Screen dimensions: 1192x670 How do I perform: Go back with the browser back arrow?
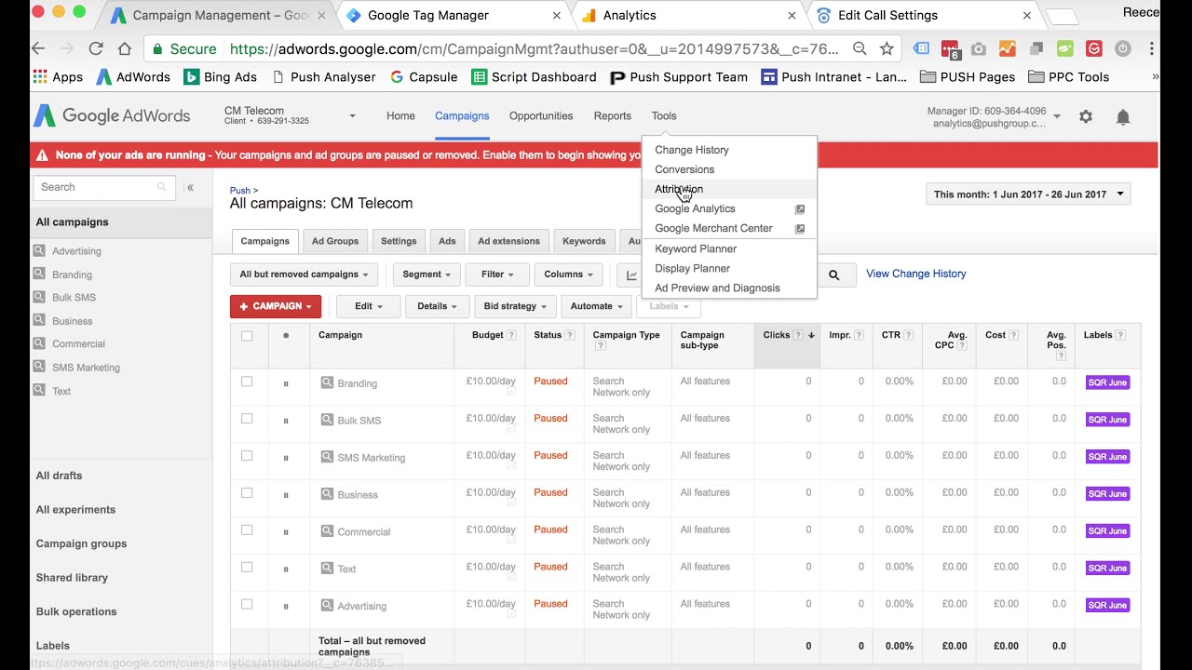click(x=38, y=48)
